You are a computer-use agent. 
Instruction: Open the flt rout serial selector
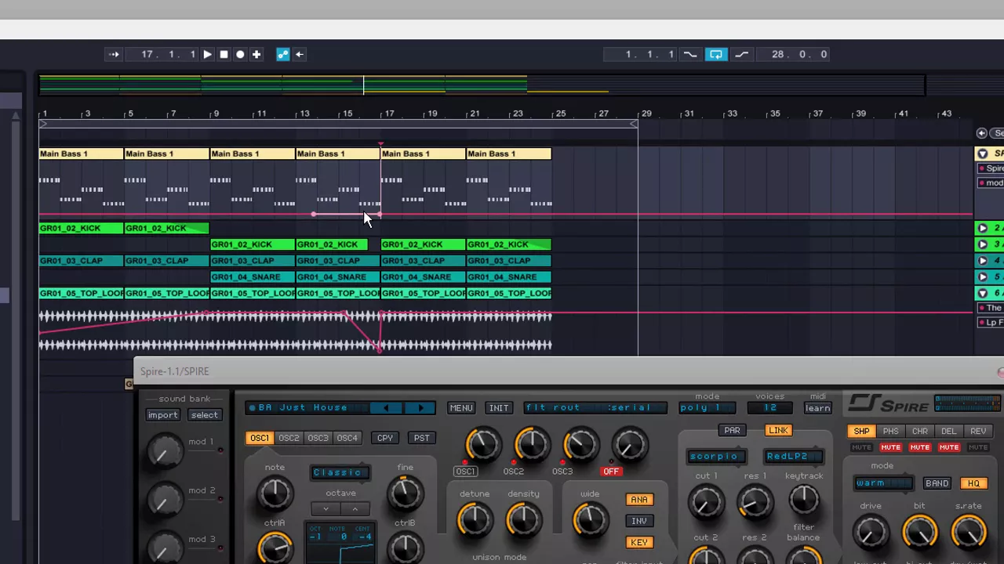(595, 407)
